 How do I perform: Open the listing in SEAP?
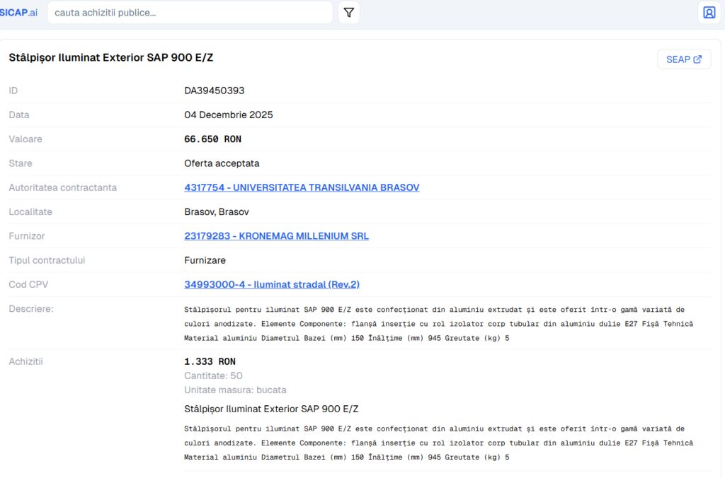point(683,59)
